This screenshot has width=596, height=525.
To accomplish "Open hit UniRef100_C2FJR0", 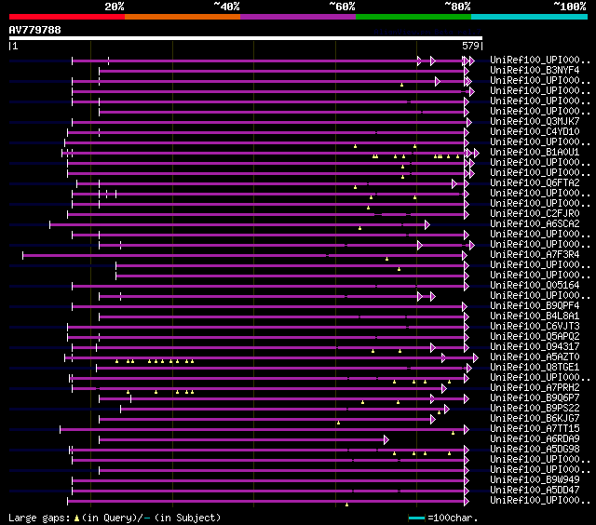I will pos(535,214).
